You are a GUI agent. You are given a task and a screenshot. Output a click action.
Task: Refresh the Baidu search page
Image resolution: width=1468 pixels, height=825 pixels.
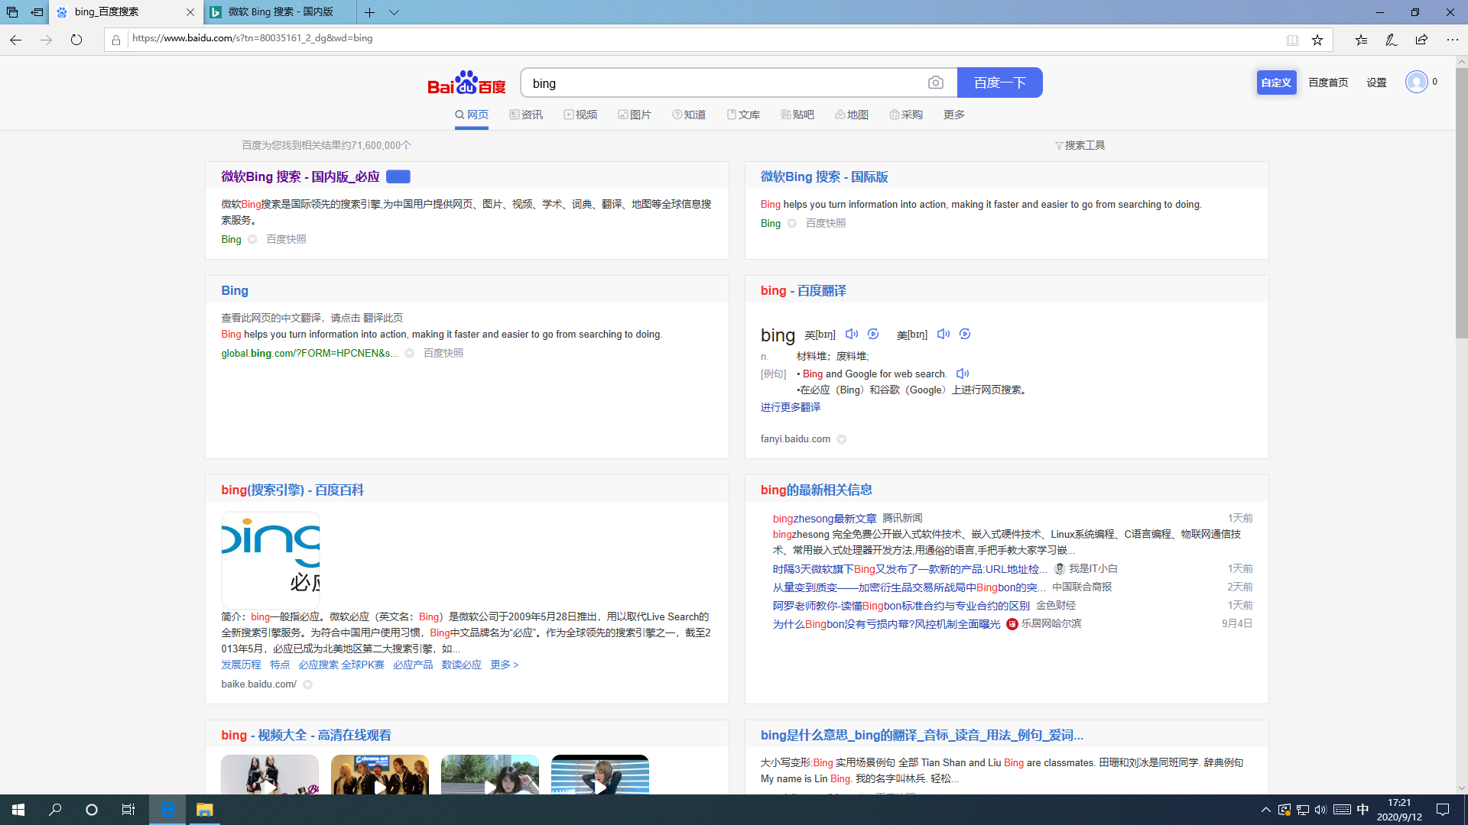tap(76, 40)
